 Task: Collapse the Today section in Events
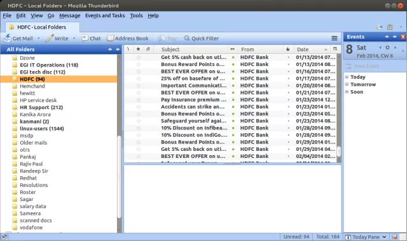(347, 77)
